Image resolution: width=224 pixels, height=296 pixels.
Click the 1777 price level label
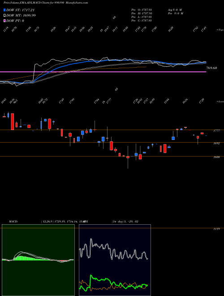[216, 131]
